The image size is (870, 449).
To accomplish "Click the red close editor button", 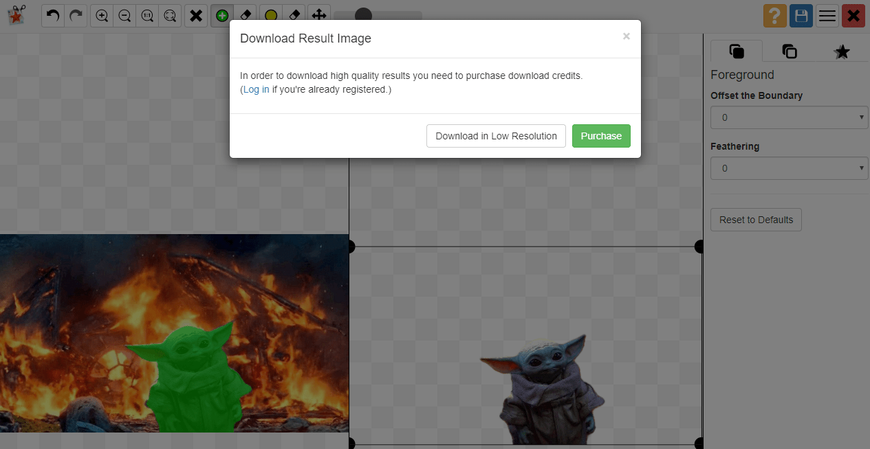I will pyautogui.click(x=853, y=16).
